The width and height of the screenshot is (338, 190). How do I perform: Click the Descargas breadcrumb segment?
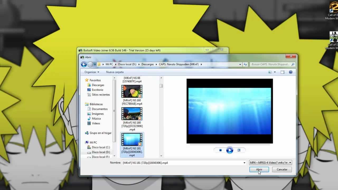(147, 64)
